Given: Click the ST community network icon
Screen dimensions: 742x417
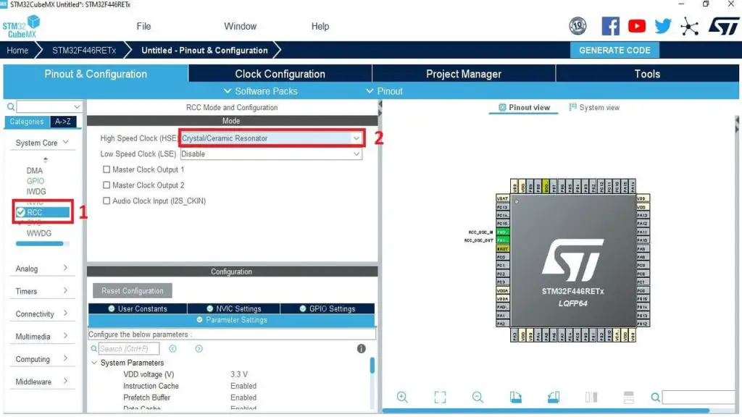Looking at the screenshot, I should pos(690,27).
